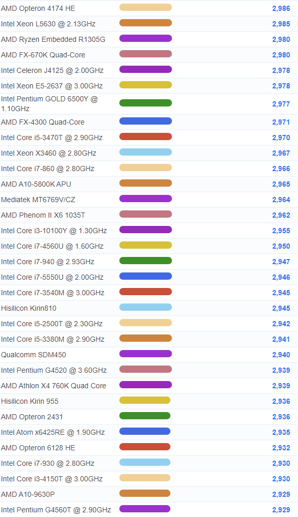Screen dimensions: 298x517
Task: Open Intel Atom x6425RE @ 1.90GHz entry
Action: (53, 432)
